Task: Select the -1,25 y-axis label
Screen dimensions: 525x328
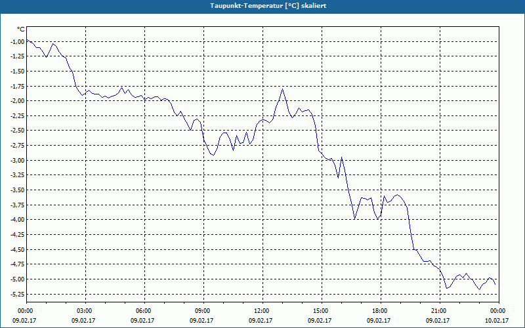Action: click(18, 56)
